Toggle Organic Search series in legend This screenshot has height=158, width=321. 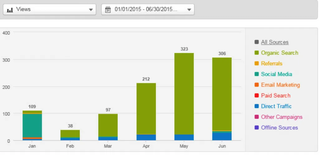pyautogui.click(x=279, y=53)
